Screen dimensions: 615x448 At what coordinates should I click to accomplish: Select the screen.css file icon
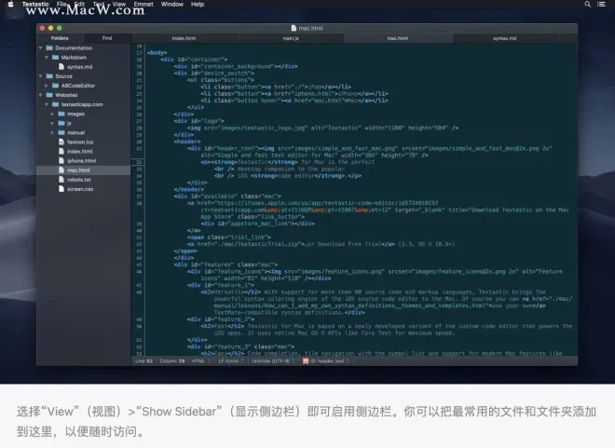pos(61,189)
